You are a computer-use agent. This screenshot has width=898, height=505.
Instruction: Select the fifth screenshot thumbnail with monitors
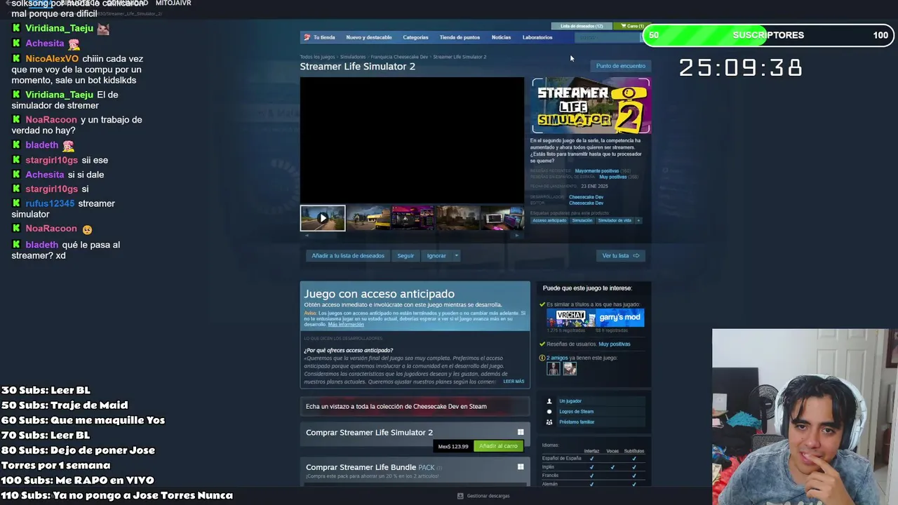(x=502, y=218)
